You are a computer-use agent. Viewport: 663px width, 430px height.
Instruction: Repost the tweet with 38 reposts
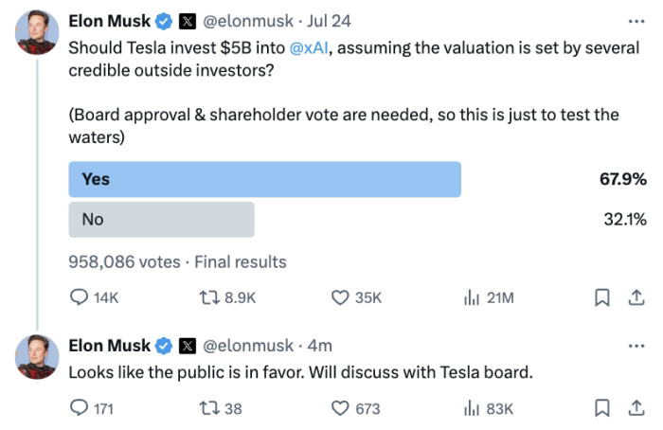click(210, 408)
